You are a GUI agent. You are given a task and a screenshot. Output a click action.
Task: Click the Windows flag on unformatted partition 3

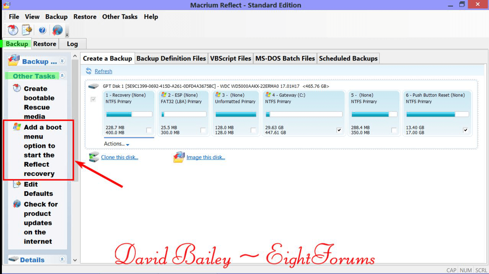(218, 95)
